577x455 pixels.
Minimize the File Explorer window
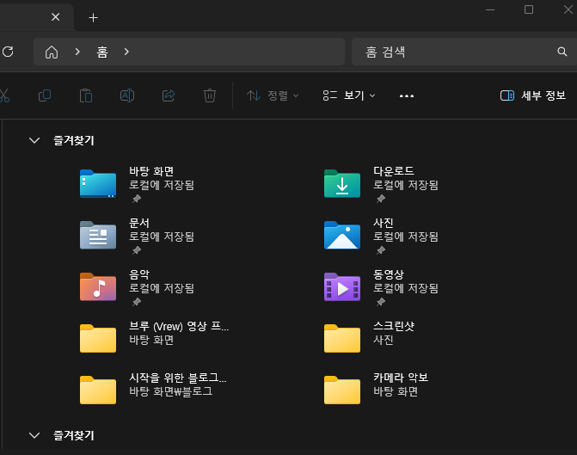click(x=490, y=9)
